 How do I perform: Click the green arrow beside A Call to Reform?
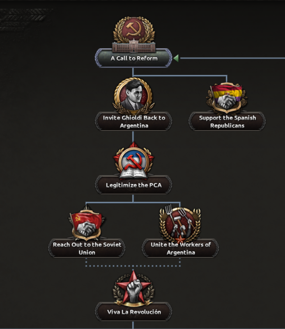[176, 58]
